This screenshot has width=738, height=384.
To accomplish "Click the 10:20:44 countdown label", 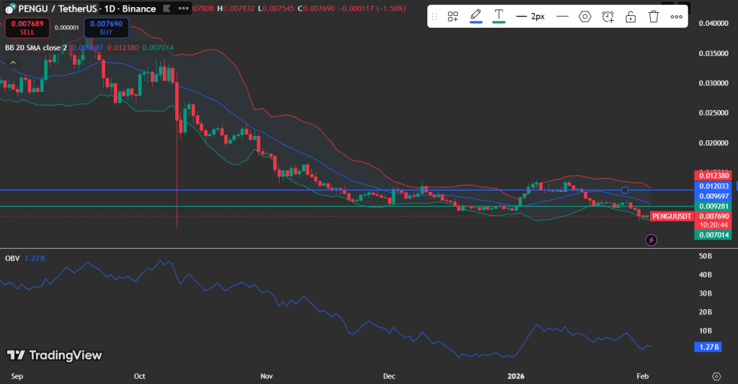I will 713,225.
